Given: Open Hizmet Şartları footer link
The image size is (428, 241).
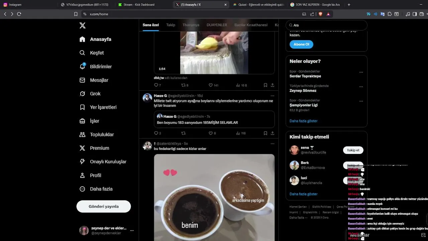Looking at the screenshot, I should [x=298, y=207].
